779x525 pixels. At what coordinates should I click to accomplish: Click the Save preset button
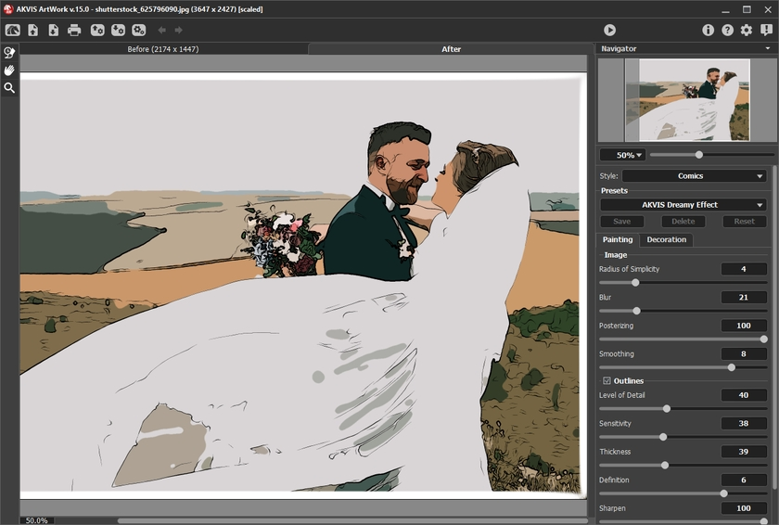click(622, 222)
